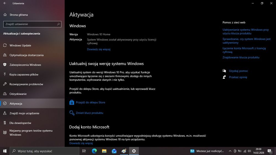Click the Meet Now camera tray icon

click(x=235, y=151)
